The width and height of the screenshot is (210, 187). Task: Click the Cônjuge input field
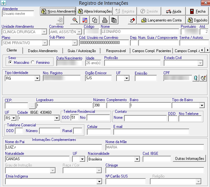tap(155, 170)
